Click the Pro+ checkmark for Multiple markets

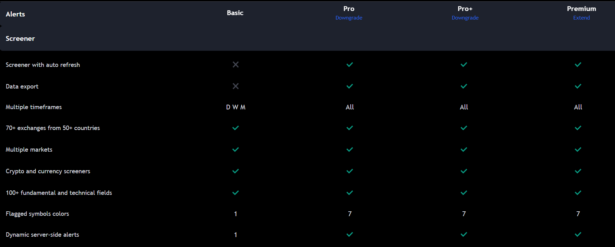pos(464,150)
